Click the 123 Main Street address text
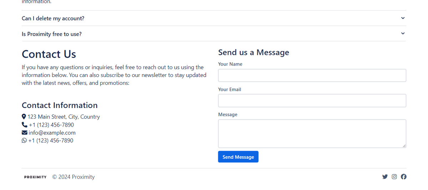428x190 pixels. click(x=63, y=117)
